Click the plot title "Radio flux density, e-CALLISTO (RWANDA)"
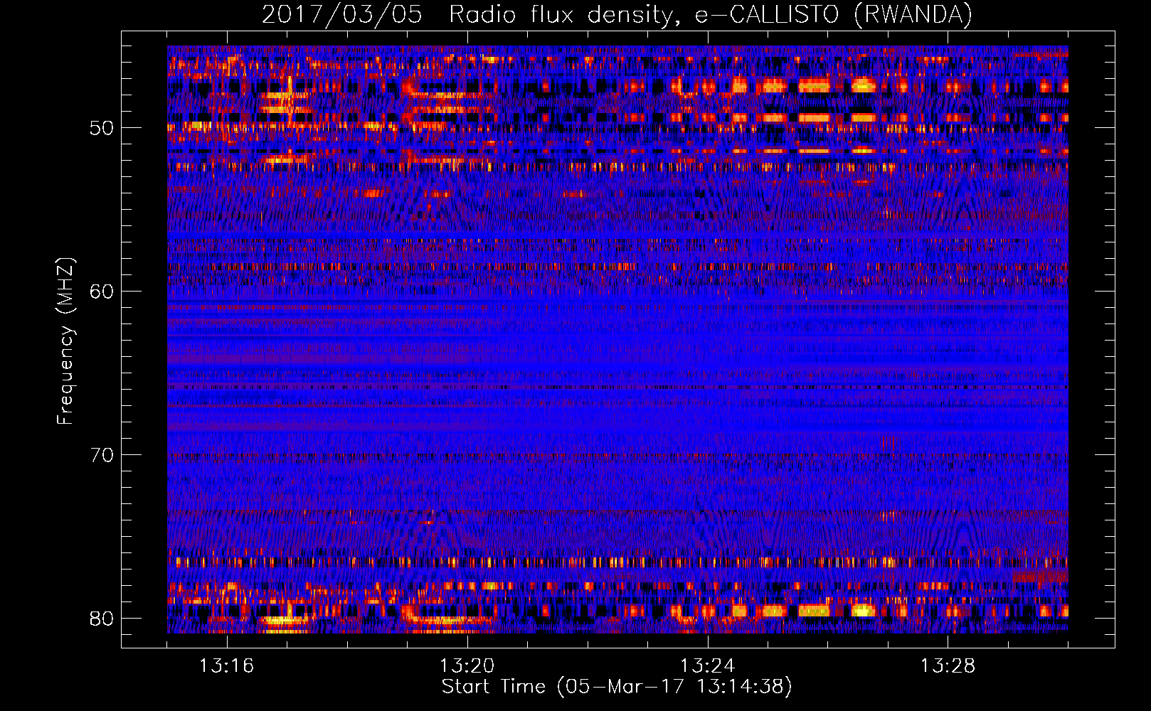 point(711,15)
